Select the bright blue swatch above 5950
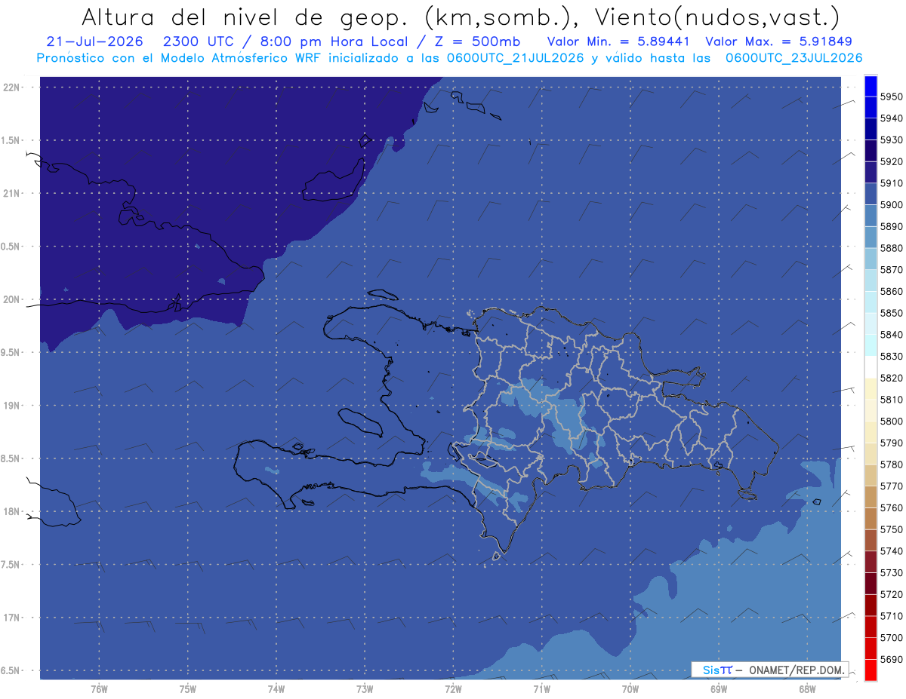This screenshot has height=699, width=906. 870,86
